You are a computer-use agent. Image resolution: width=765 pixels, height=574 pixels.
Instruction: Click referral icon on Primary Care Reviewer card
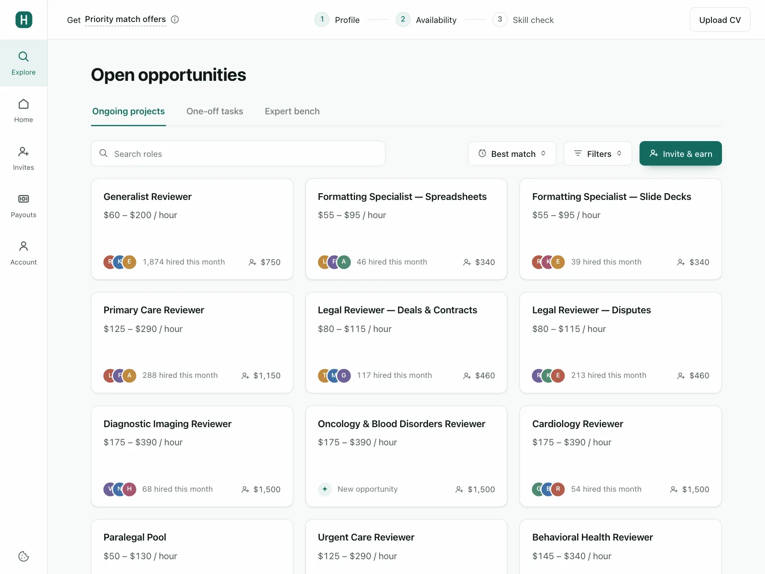(x=245, y=376)
